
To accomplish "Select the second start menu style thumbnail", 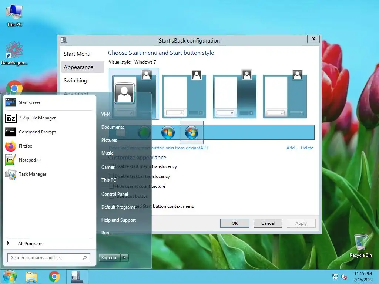I will (184, 94).
